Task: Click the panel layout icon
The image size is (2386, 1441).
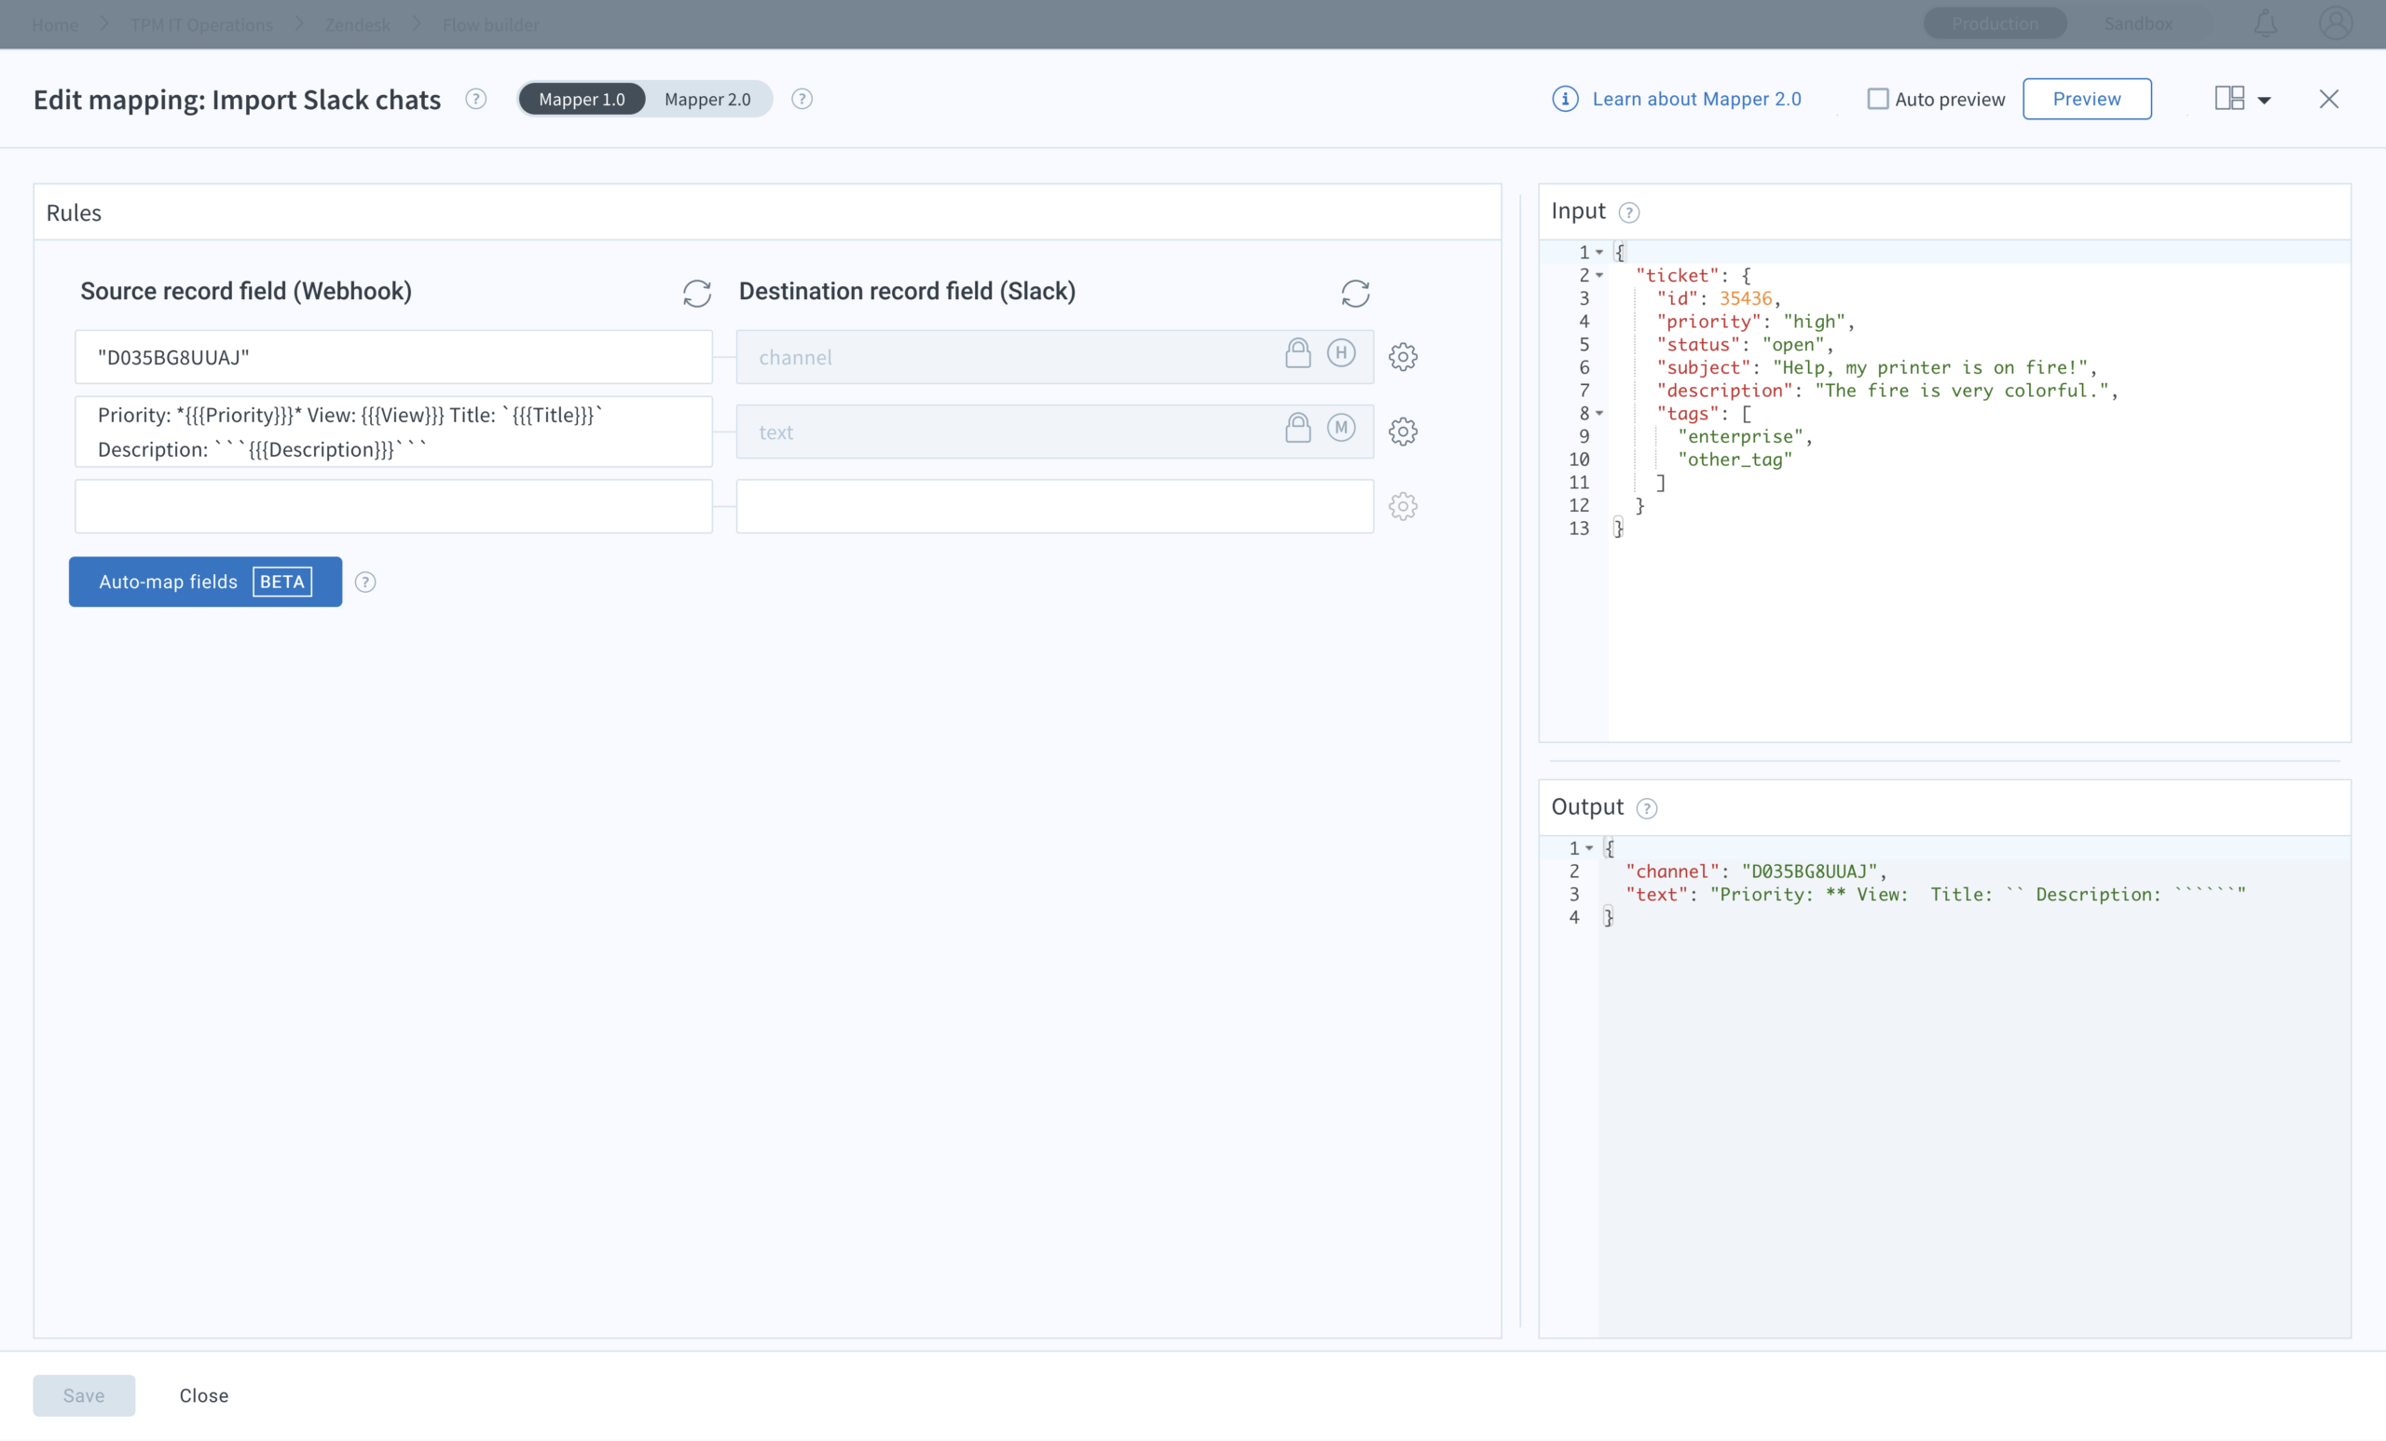Action: click(x=2229, y=99)
